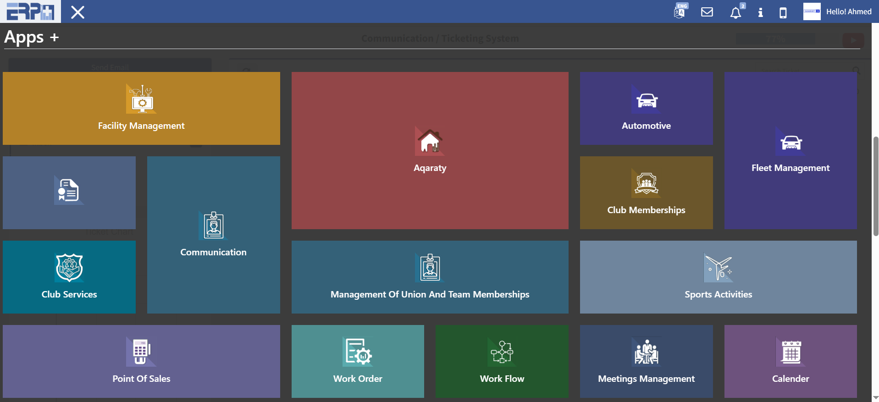Launch Point Of Sales app

coord(141,361)
